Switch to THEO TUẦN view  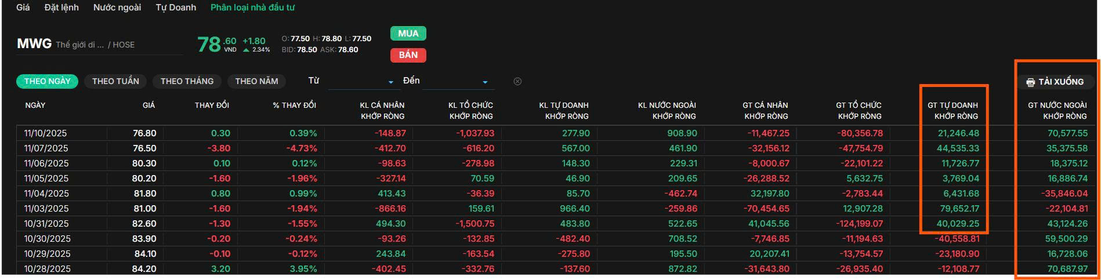115,81
